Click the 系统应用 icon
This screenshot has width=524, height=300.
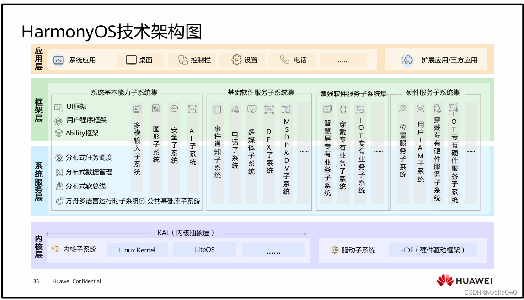pyautogui.click(x=58, y=59)
